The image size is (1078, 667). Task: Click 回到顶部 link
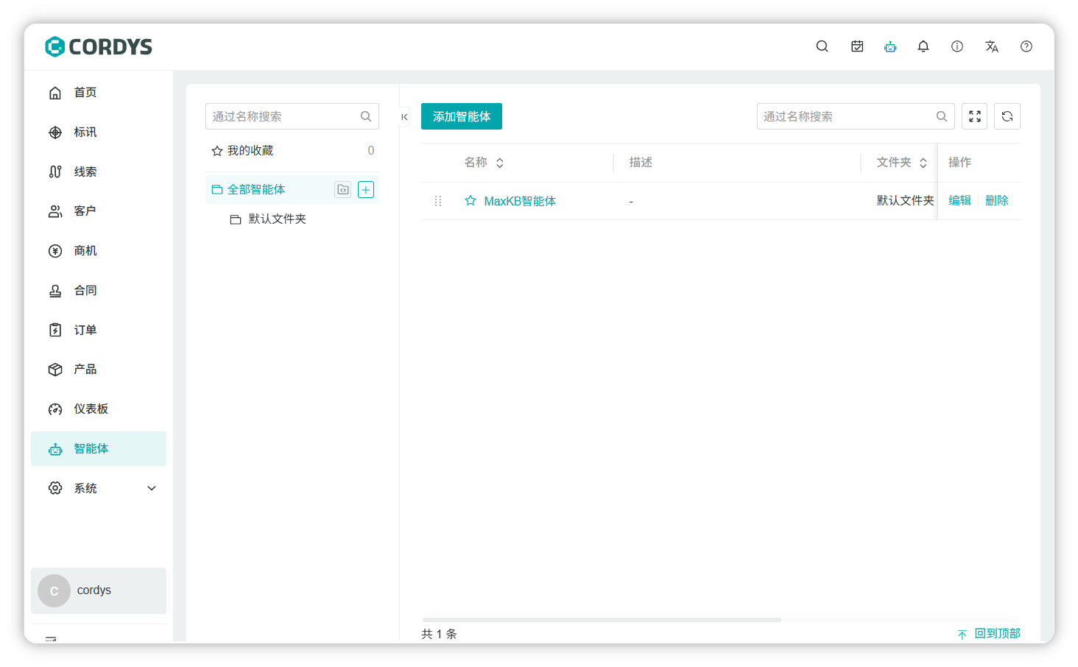(989, 634)
